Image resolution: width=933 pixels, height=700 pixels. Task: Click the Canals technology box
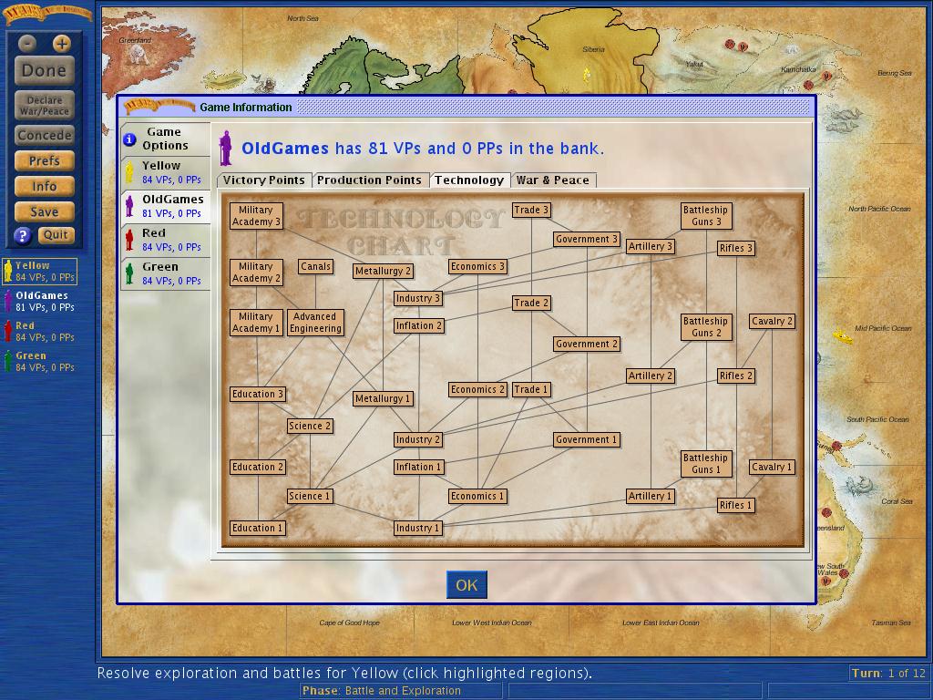[x=315, y=267]
